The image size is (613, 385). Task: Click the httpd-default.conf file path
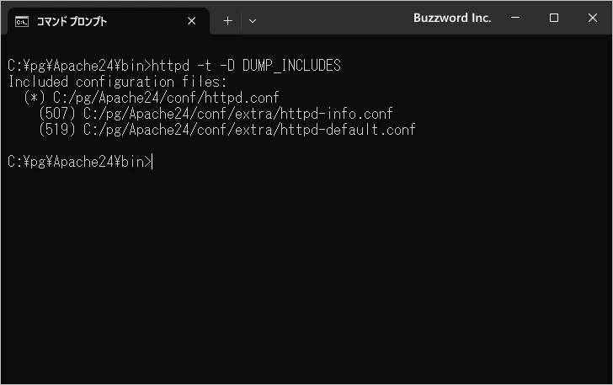[249, 130]
